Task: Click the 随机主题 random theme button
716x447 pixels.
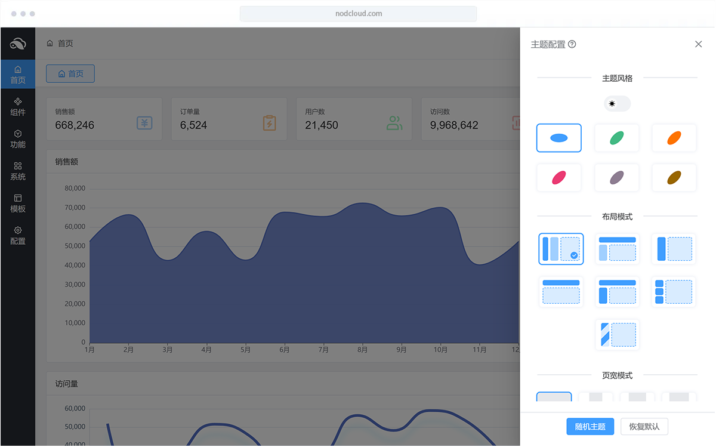Action: tap(590, 427)
